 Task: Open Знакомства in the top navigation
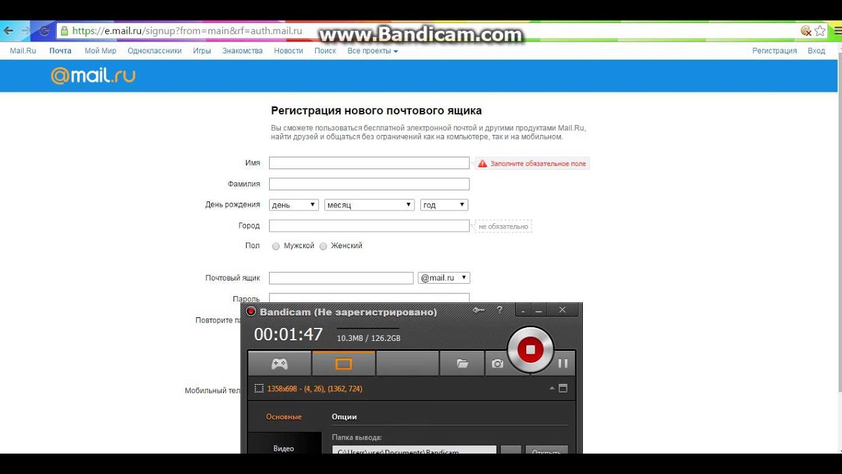pyautogui.click(x=242, y=51)
